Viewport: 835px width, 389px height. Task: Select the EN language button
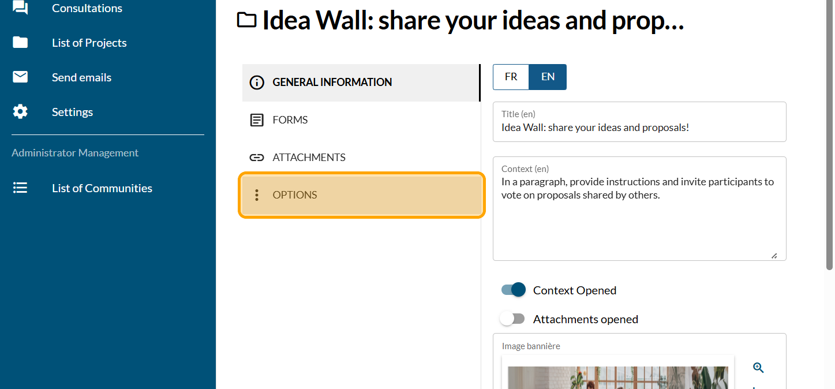click(548, 77)
